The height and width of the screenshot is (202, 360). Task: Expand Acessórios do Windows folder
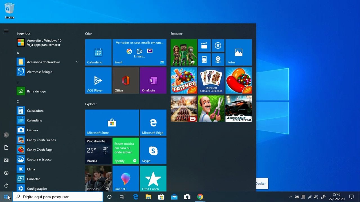[48, 62]
